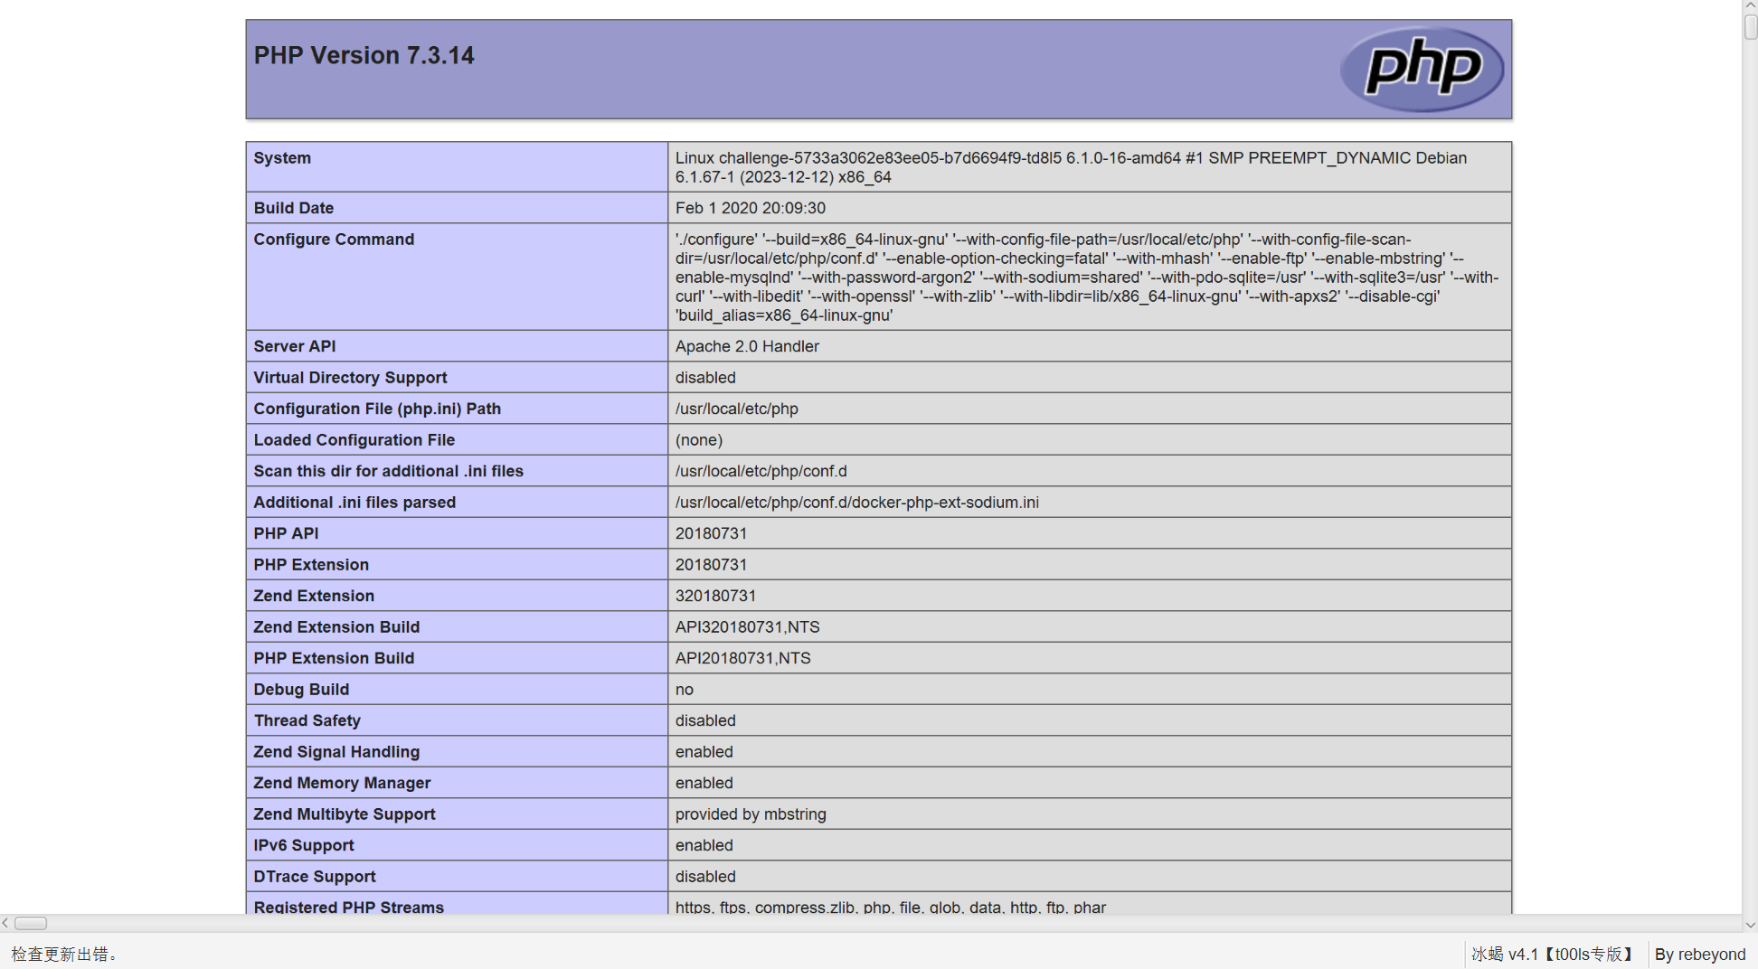The height and width of the screenshot is (969, 1758).
Task: Click 'Configuration File (php.ini) Path' label
Action: pyautogui.click(x=377, y=409)
